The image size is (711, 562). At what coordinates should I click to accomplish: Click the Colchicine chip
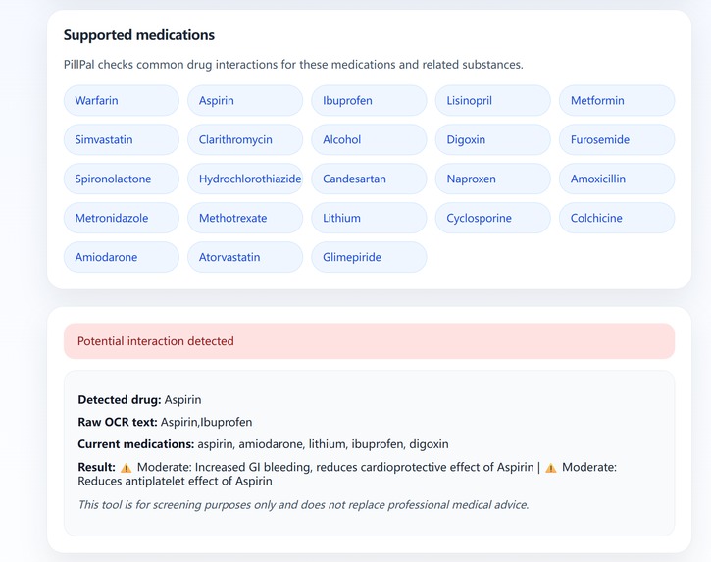(617, 218)
